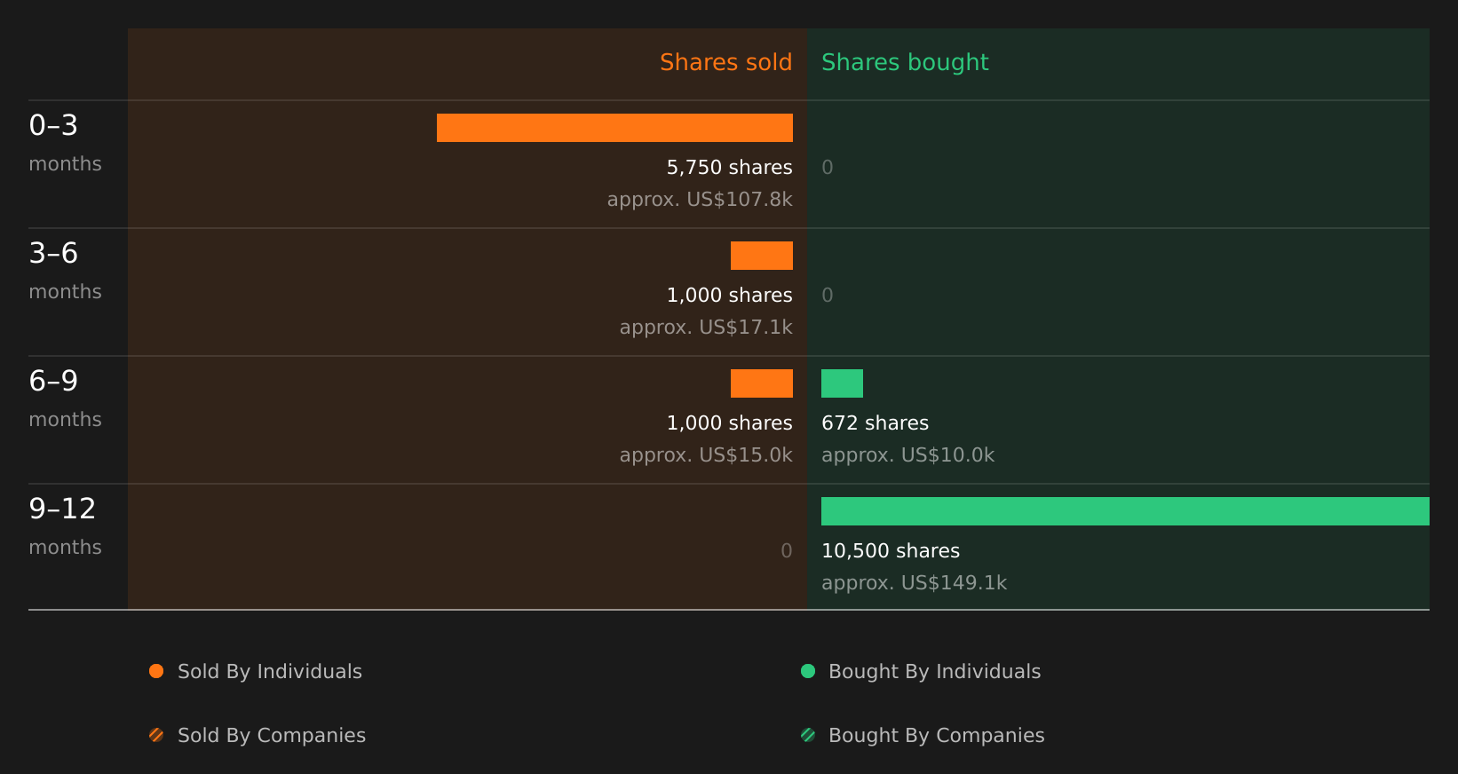Click the Shares sold column header
1458x774 pixels.
[726, 62]
